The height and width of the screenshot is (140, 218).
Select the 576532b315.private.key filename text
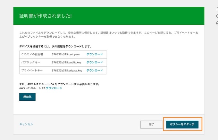(67, 70)
